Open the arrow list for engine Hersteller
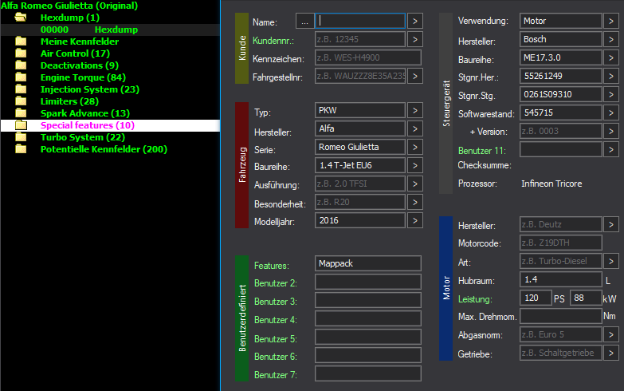The image size is (624, 391). [x=611, y=224]
